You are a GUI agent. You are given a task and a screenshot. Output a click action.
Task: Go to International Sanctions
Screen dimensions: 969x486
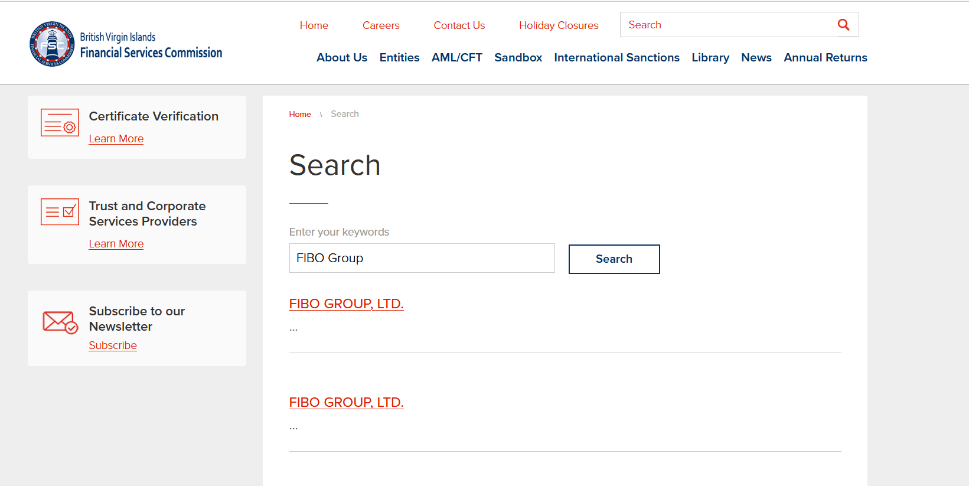(617, 57)
